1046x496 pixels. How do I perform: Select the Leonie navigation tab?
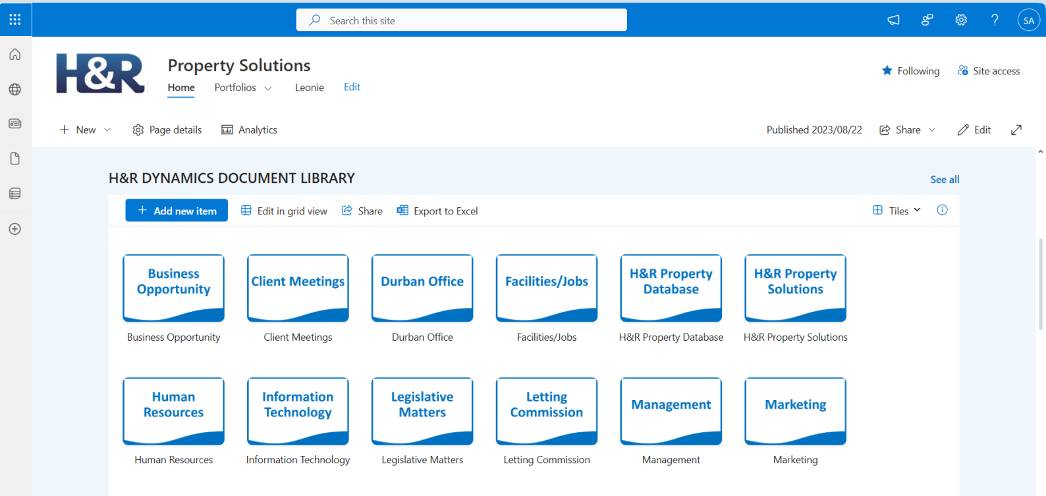click(309, 87)
